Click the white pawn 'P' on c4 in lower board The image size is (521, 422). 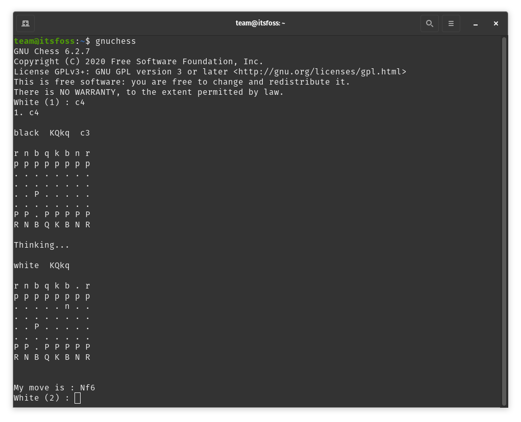(x=37, y=327)
